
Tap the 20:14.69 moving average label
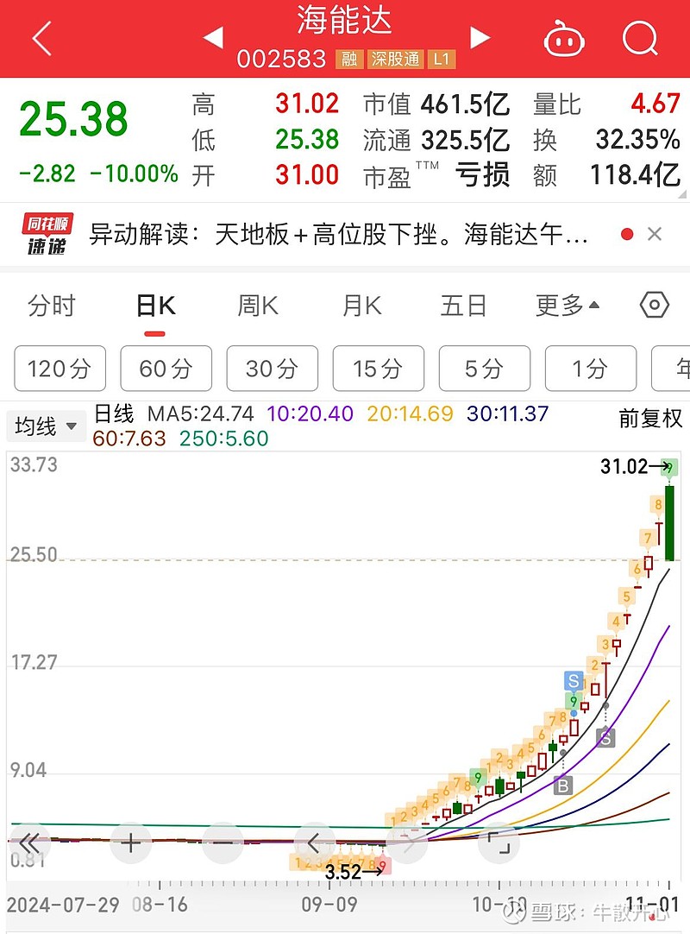(x=411, y=413)
